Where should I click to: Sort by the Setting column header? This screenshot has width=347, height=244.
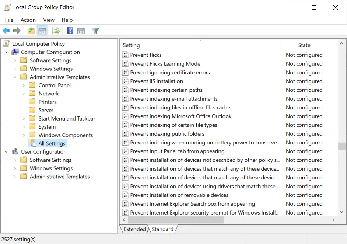pyautogui.click(x=201, y=45)
